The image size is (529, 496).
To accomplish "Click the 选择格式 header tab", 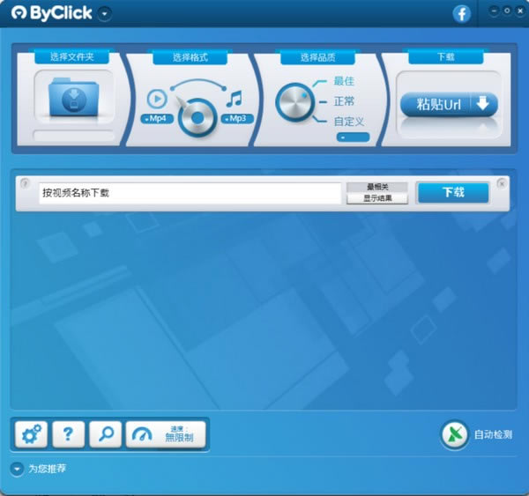I will click(190, 57).
